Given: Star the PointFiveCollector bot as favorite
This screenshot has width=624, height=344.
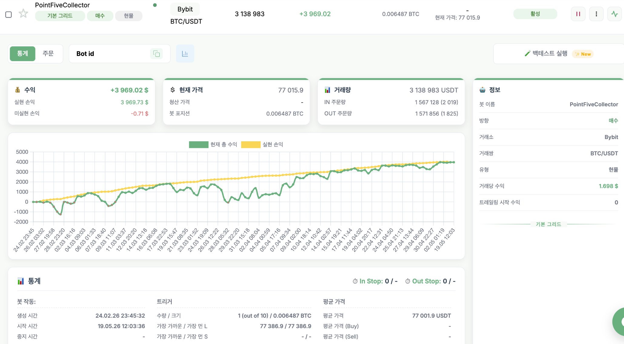Looking at the screenshot, I should [23, 14].
